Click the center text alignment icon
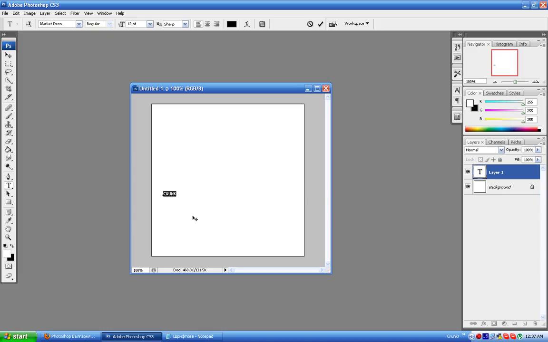The height and width of the screenshot is (342, 548). tap(207, 24)
